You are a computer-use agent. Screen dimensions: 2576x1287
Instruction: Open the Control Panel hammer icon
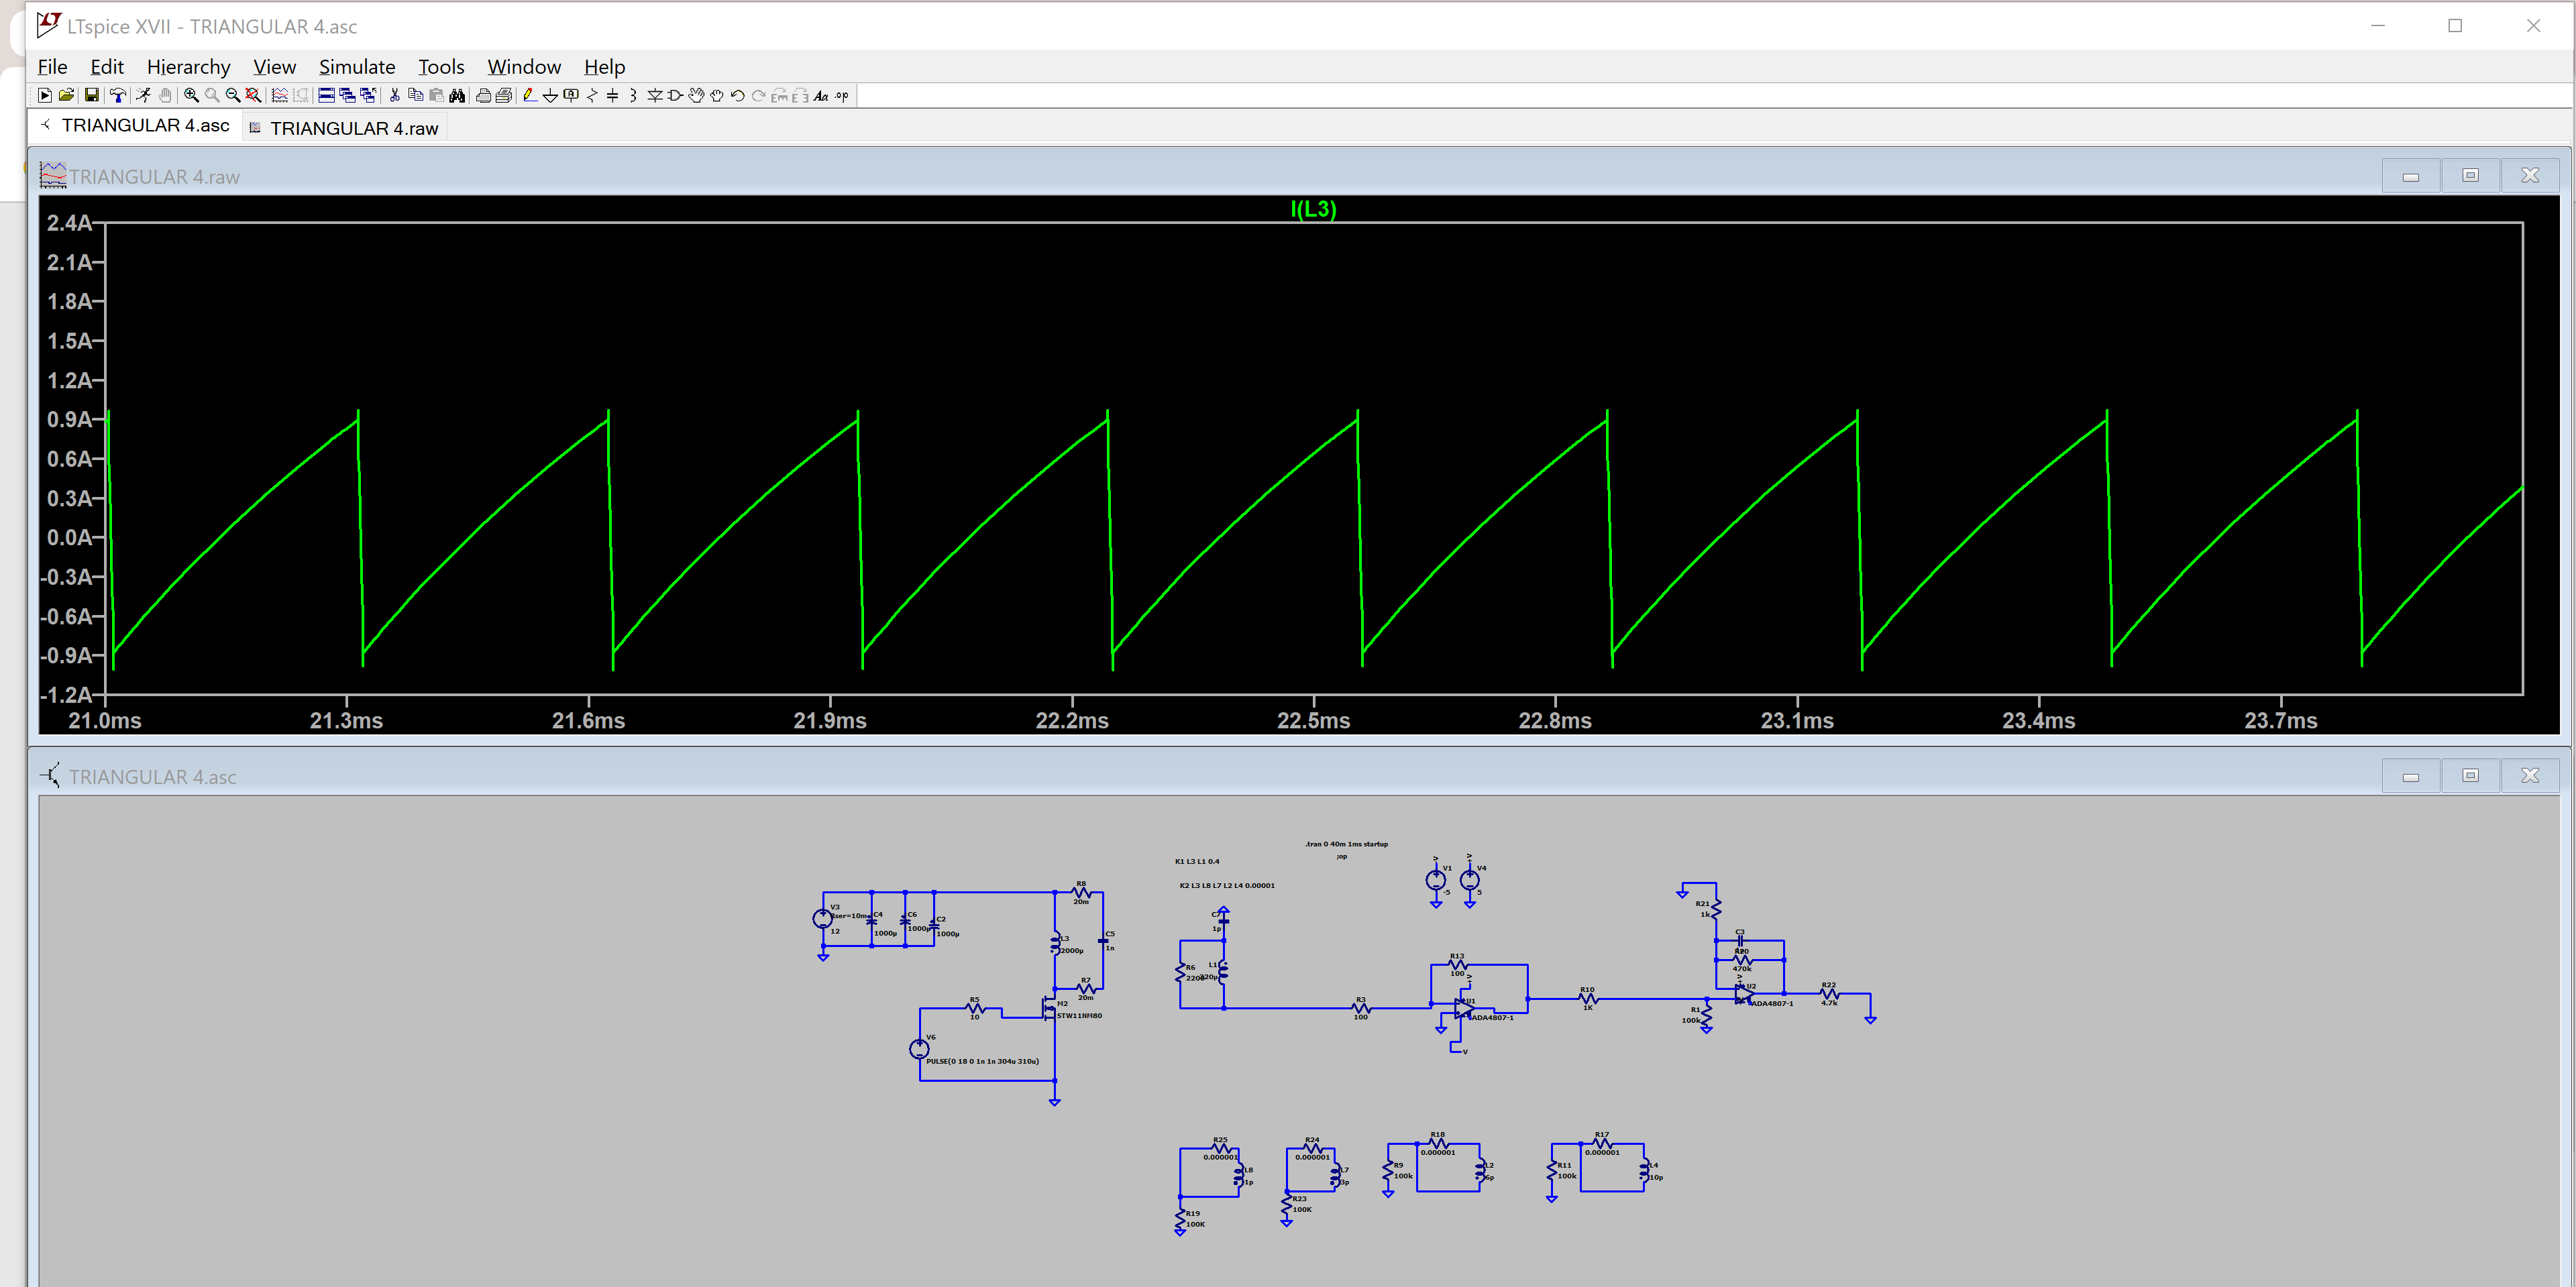[118, 96]
